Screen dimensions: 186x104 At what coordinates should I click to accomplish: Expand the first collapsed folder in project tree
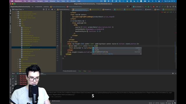[x=16, y=12]
